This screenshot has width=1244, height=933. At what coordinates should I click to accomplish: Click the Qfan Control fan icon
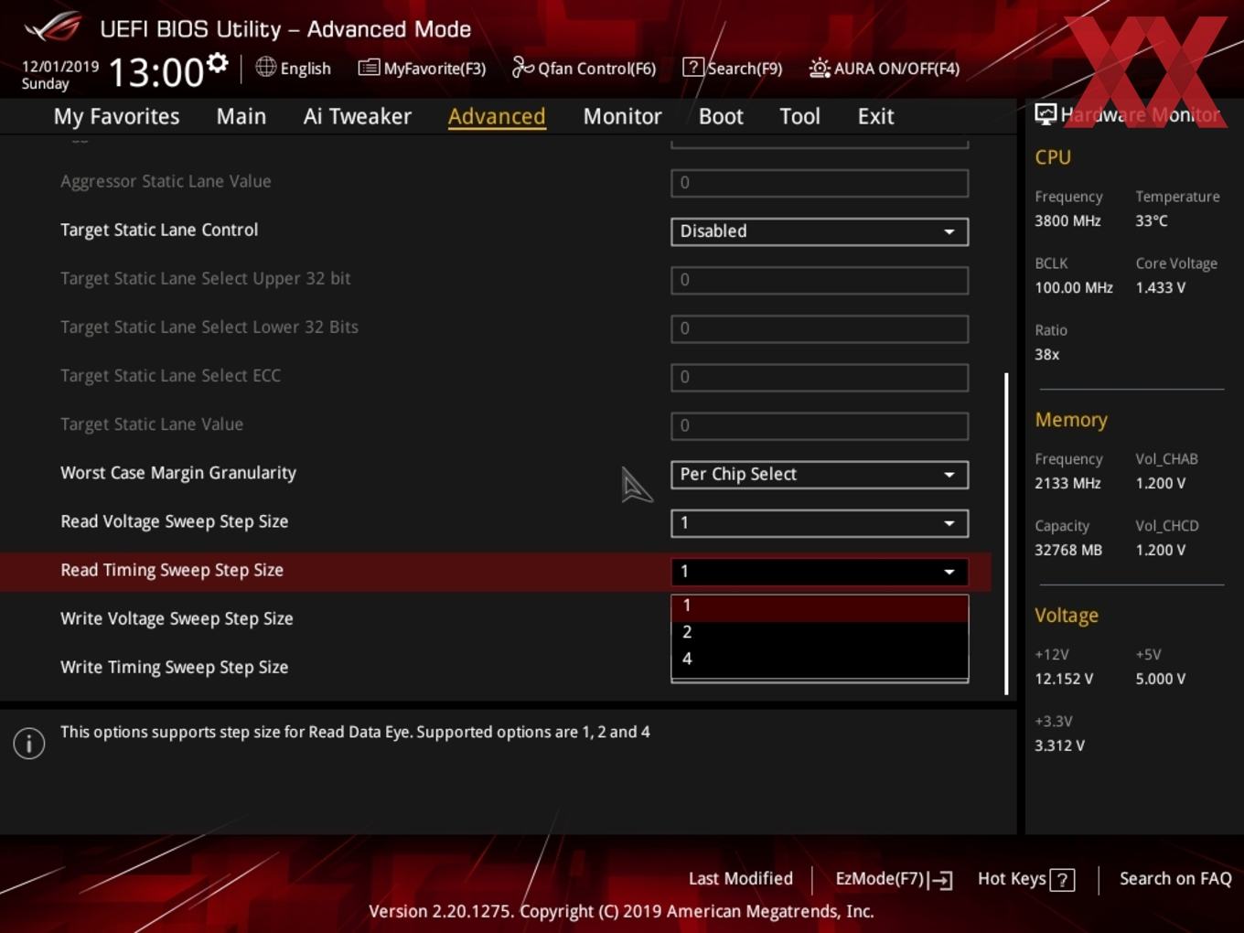click(x=522, y=67)
